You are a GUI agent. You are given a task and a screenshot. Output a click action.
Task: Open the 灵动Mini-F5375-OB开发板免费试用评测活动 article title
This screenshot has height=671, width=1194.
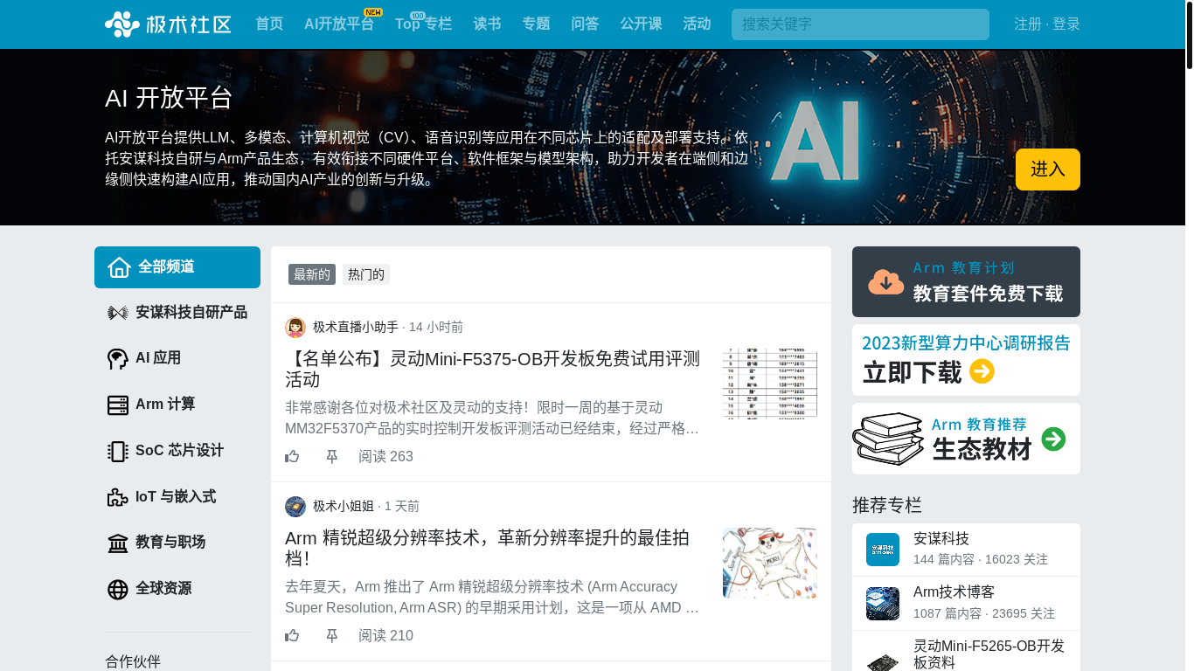493,370
